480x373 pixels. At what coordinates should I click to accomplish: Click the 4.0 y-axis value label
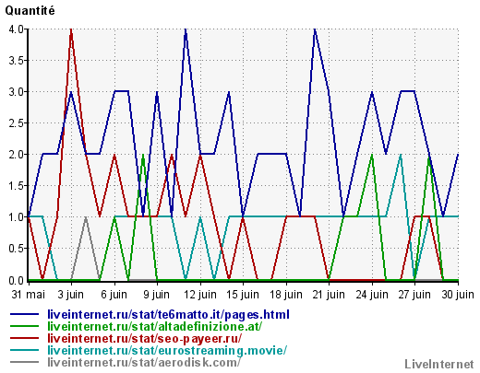point(17,29)
